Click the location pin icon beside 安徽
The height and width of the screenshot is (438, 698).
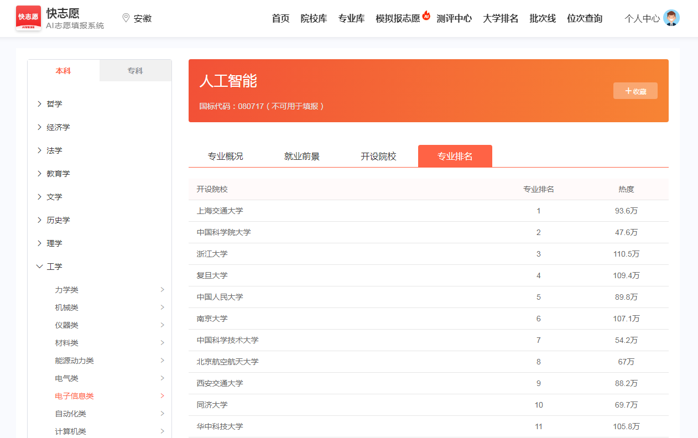tap(126, 18)
